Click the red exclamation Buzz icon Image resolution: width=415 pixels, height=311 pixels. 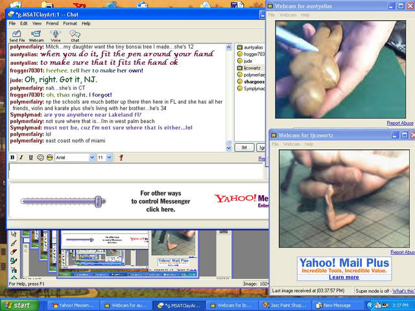(x=121, y=157)
